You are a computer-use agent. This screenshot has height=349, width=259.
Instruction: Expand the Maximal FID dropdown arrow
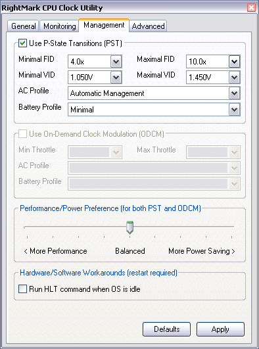tap(234, 61)
